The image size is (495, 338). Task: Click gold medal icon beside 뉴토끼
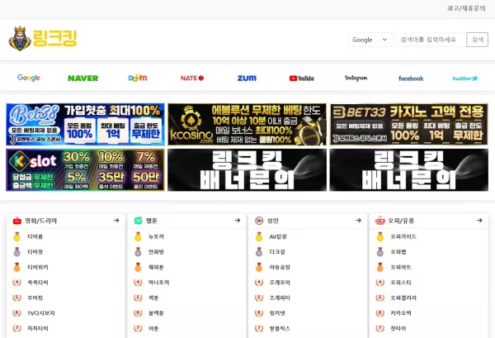138,236
